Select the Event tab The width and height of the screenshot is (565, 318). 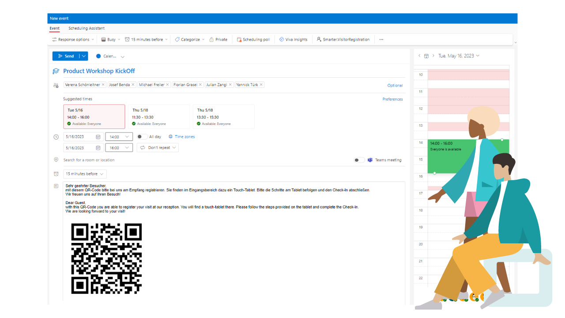[54, 28]
